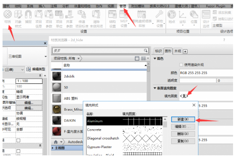Open the (三维) view instance dropdown
The width and height of the screenshot is (236, 157).
point(22,69)
